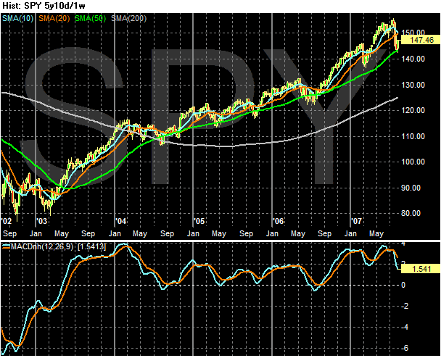Click the current price tag 147.46
Viewport: 441px width, 358px height.
(x=421, y=40)
